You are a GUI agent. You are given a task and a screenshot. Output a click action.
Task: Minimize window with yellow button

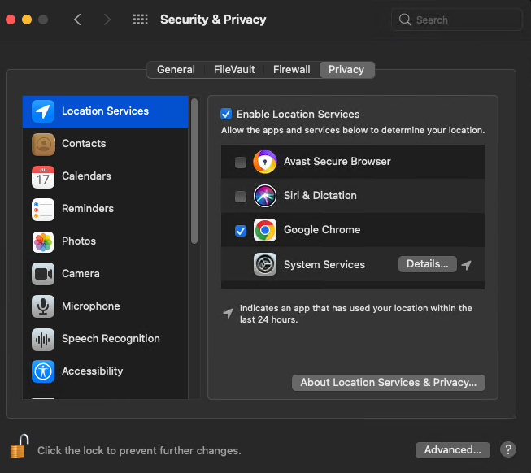(27, 20)
